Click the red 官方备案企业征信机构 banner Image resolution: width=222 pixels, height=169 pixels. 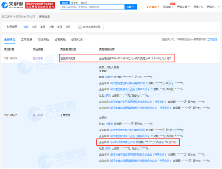tap(40, 5)
